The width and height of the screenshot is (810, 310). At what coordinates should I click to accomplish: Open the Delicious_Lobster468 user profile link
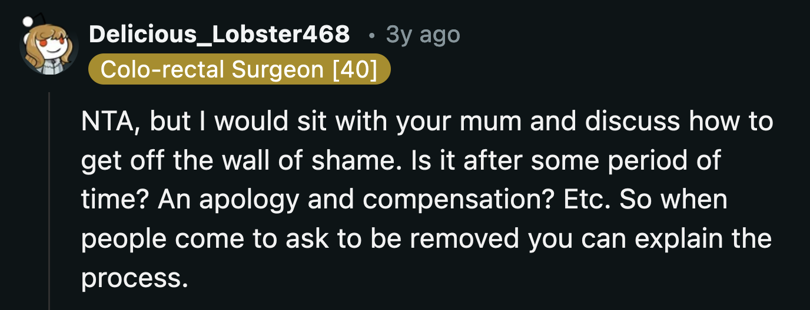coord(219,35)
